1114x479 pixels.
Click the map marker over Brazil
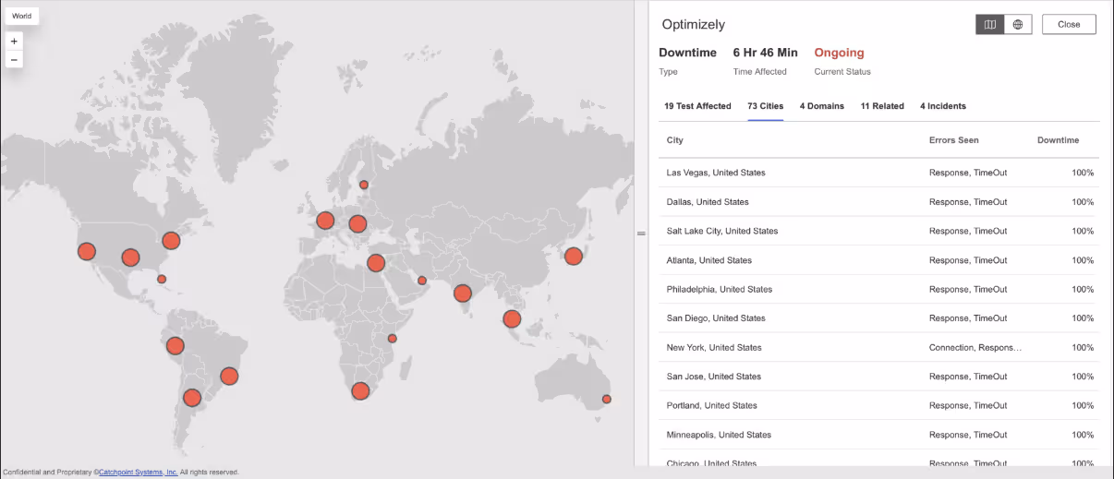[229, 376]
